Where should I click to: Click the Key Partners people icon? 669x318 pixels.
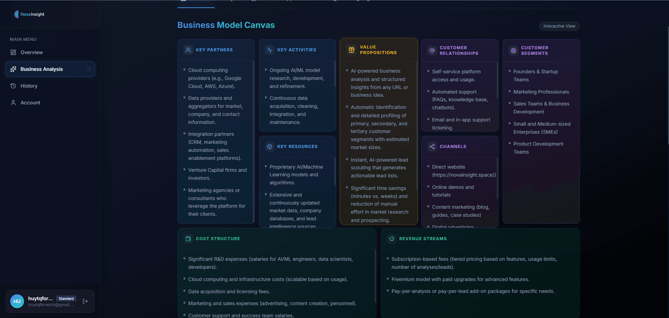coord(188,50)
